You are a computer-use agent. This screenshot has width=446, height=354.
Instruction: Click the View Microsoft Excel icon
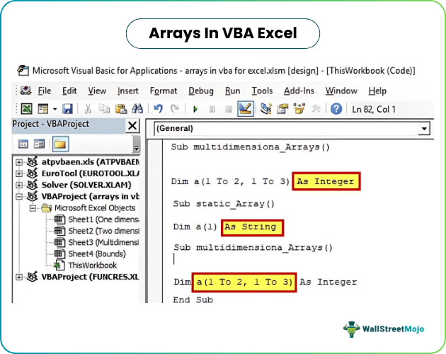pyautogui.click(x=25, y=109)
